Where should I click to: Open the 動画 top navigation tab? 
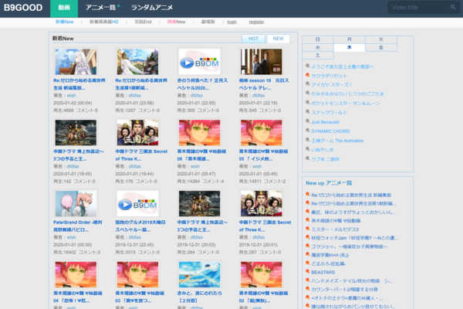pyautogui.click(x=64, y=8)
